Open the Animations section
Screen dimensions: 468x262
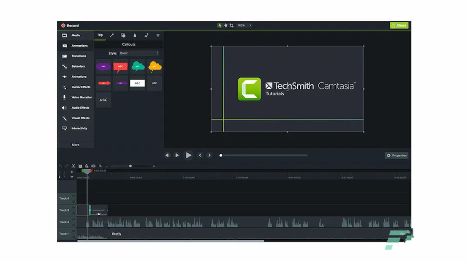pos(75,76)
